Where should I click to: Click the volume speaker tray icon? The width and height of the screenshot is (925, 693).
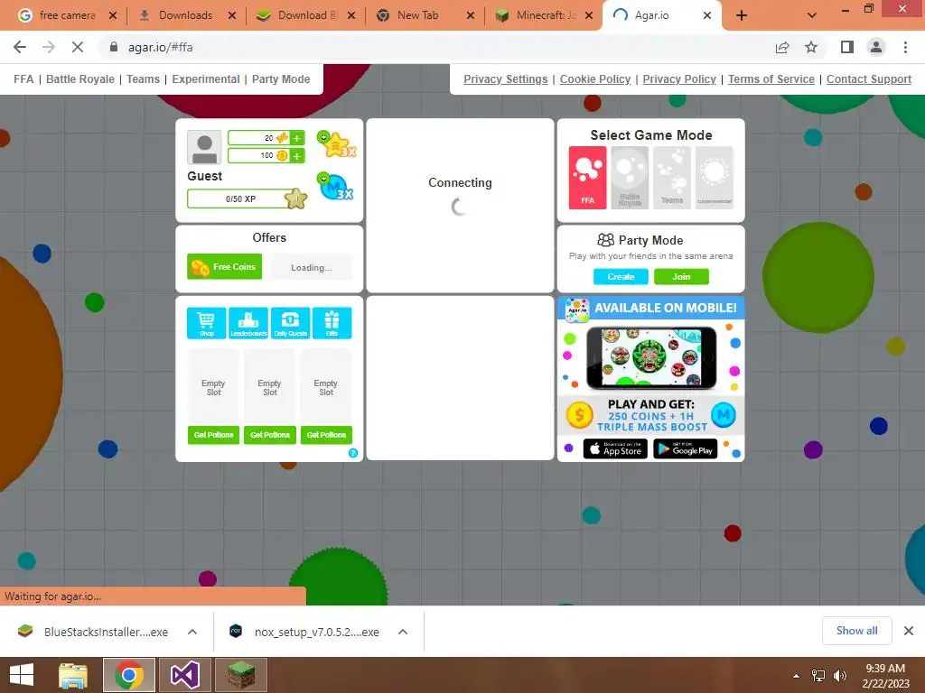[x=839, y=676]
